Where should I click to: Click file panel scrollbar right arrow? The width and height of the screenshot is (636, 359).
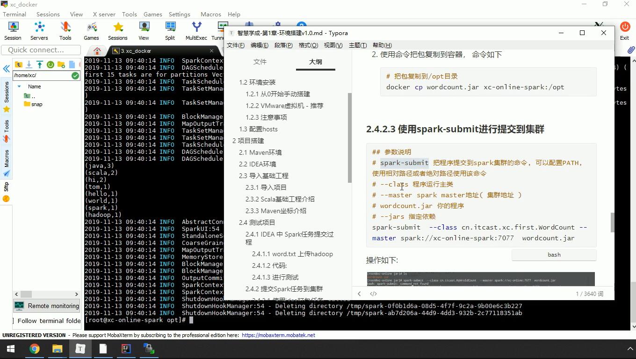(x=77, y=294)
